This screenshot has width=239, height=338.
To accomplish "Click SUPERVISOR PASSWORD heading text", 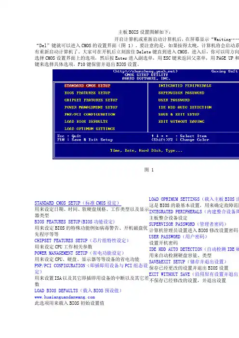I will click(x=187, y=224).
